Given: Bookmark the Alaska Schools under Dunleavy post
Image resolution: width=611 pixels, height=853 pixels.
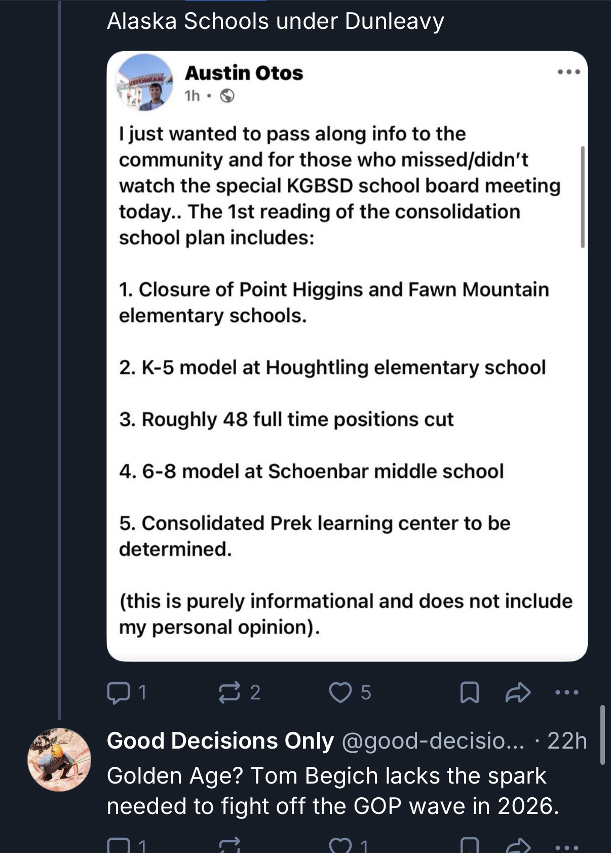Looking at the screenshot, I should [469, 692].
